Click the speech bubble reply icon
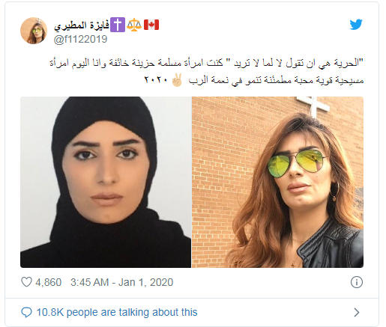Screen dimensions: 386x327 click(x=26, y=312)
